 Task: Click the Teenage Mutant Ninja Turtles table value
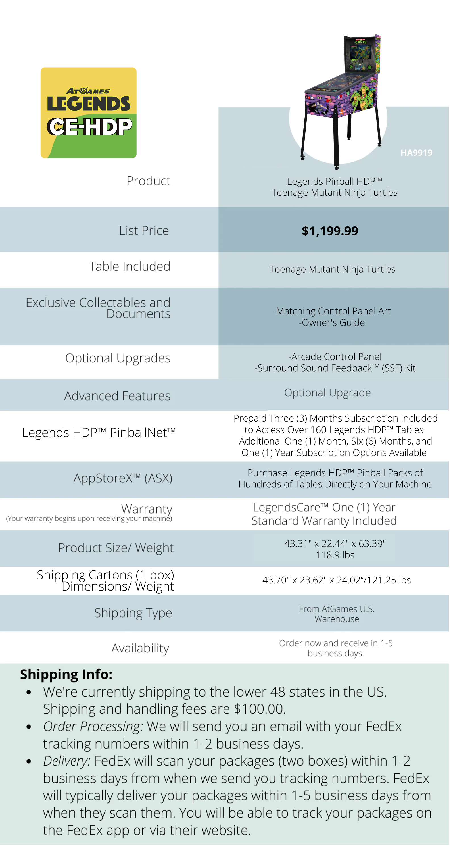click(x=332, y=269)
